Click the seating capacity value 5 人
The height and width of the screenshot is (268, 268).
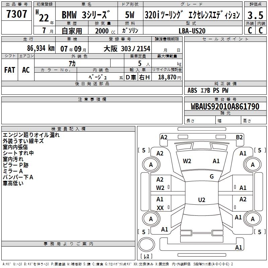[144, 64]
